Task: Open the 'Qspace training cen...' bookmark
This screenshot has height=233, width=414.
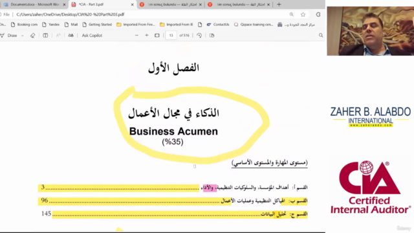Action: (254, 25)
